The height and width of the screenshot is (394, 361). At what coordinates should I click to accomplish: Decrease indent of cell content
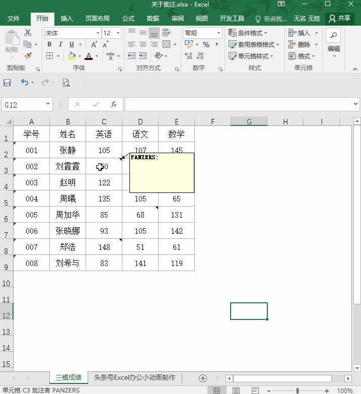pos(132,56)
